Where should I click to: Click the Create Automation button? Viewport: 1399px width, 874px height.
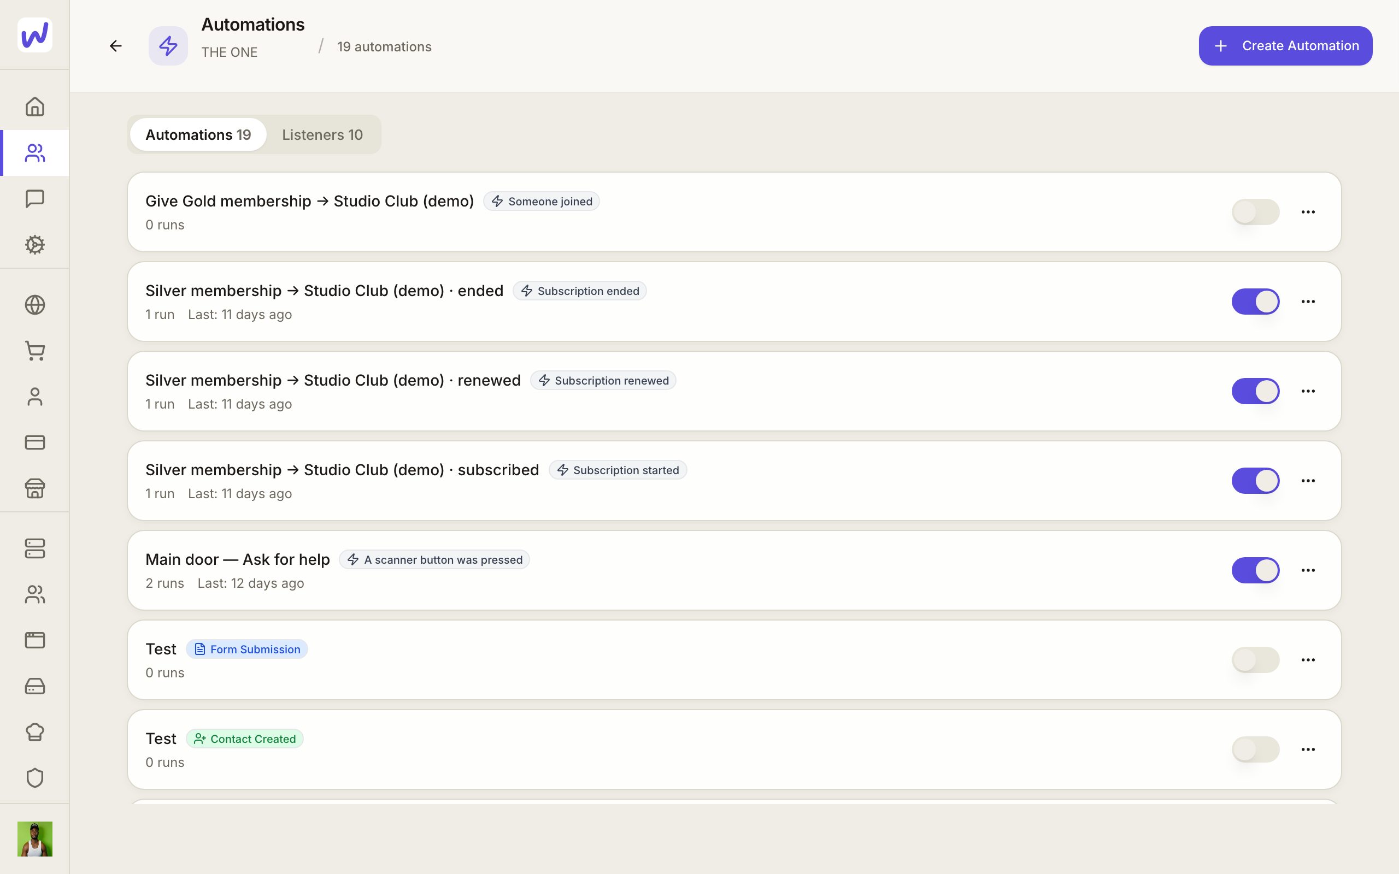[x=1285, y=46]
